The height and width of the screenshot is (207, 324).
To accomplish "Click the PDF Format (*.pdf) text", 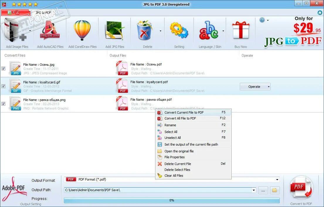I will (x=92, y=179).
